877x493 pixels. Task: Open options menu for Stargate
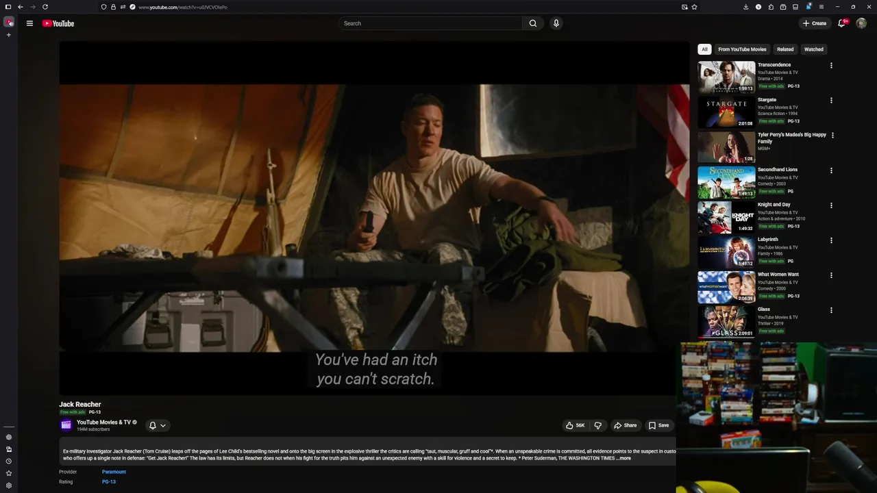(831, 101)
